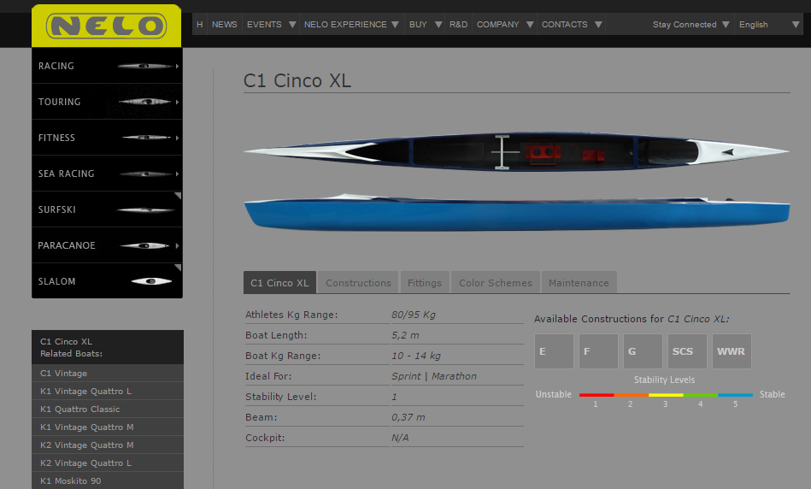The width and height of the screenshot is (811, 489).
Task: Select the WWR construction box
Action: pos(732,351)
